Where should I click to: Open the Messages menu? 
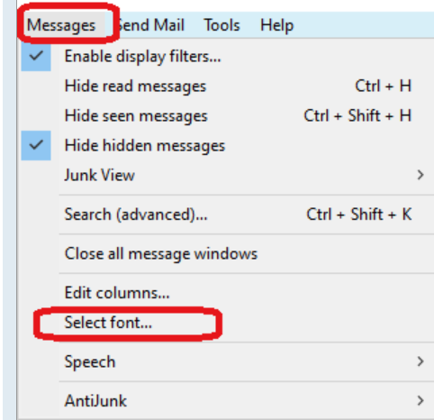coord(61,25)
